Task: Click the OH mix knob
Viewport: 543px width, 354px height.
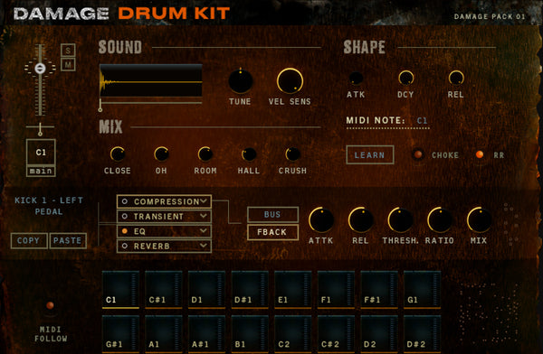Action: pyautogui.click(x=161, y=154)
